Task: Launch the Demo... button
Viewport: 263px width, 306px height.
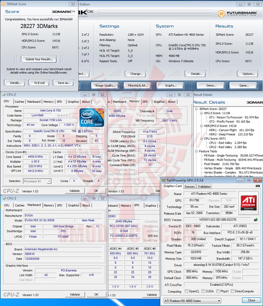Action: (211, 86)
